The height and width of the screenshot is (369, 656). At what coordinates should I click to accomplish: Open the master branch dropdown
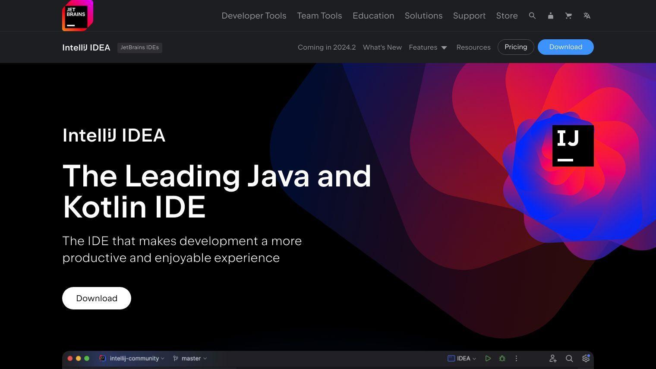(190, 358)
